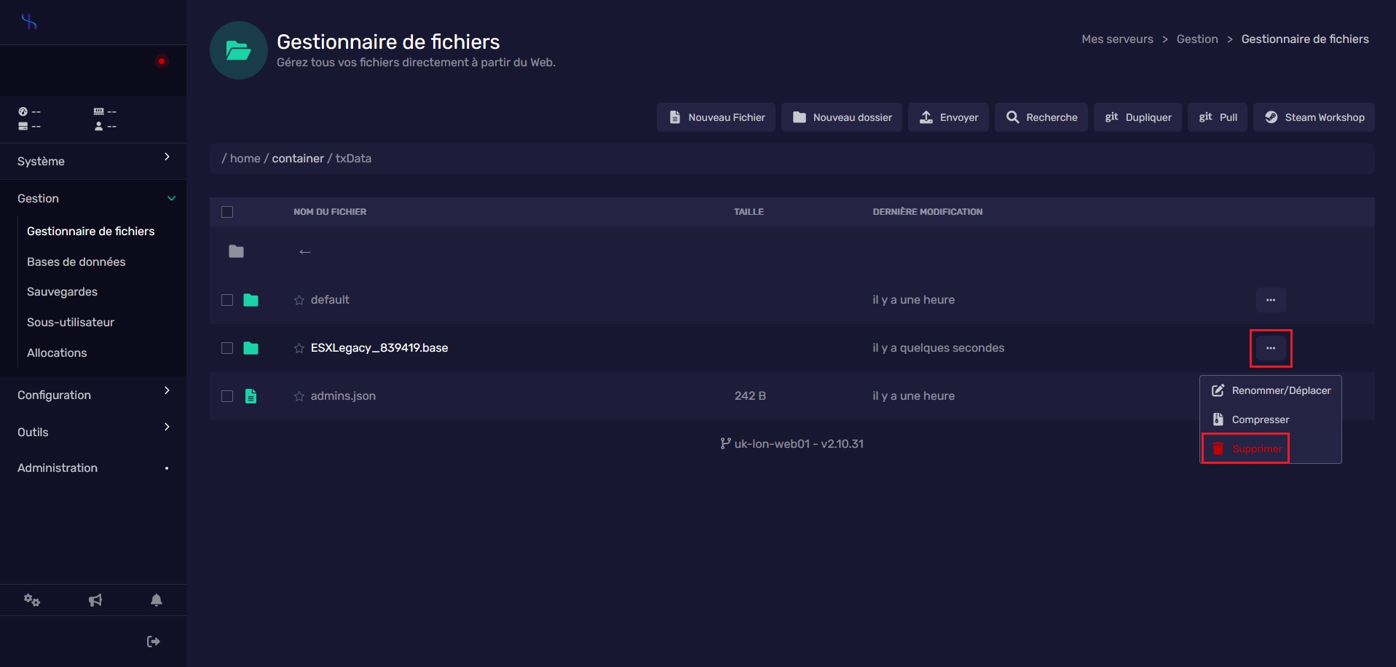Viewport: 1396px width, 667px height.
Task: Open announcements via the megaphone icon
Action: point(95,600)
